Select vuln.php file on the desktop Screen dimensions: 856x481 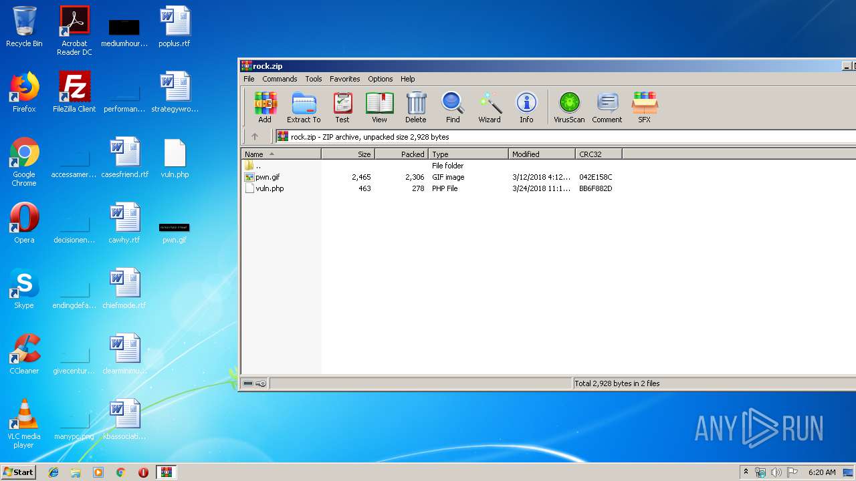click(175, 158)
